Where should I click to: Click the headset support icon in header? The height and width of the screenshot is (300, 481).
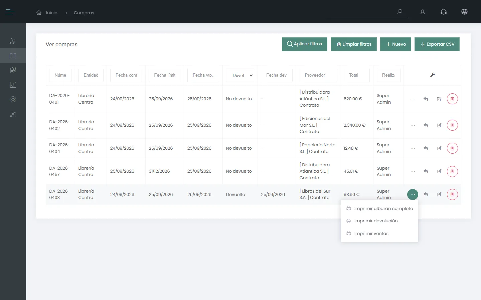[x=444, y=12]
